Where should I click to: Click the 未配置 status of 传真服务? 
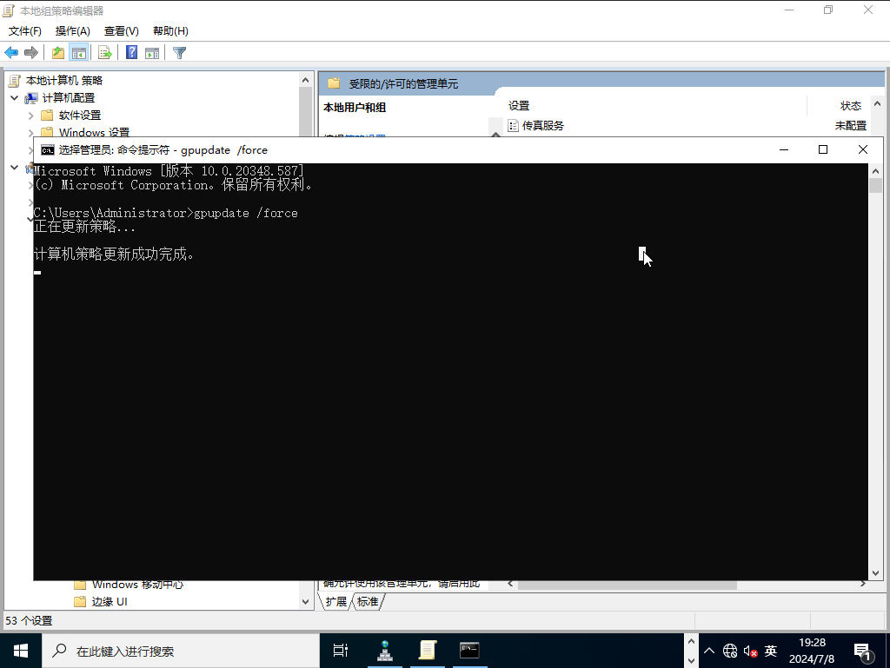point(850,125)
